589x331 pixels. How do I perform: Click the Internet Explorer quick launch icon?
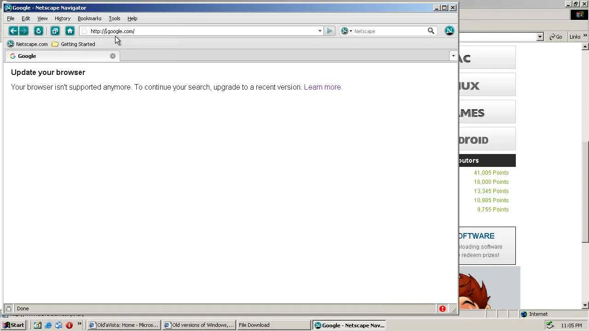coord(48,325)
